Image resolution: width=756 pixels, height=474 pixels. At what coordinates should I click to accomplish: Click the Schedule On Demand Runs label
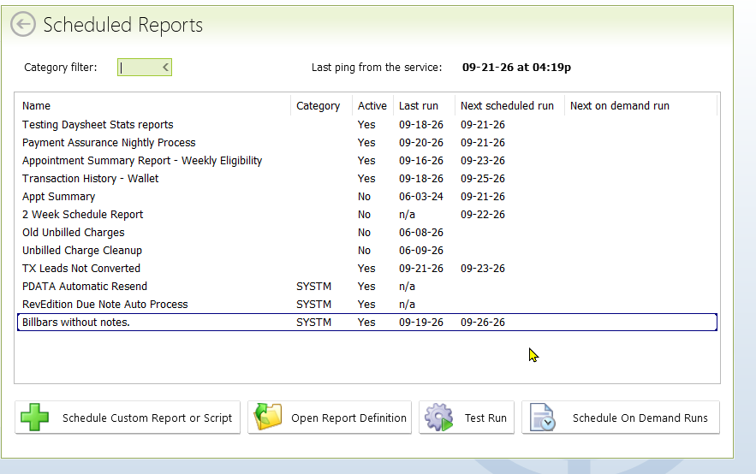click(x=640, y=418)
